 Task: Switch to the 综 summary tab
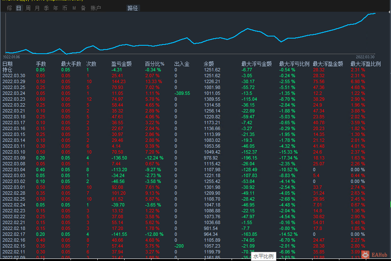(10, 8)
